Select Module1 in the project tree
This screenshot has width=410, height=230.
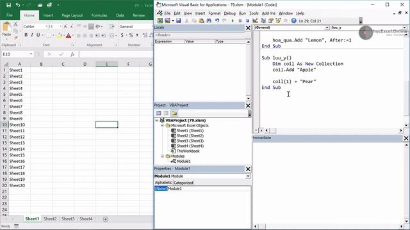[184, 162]
